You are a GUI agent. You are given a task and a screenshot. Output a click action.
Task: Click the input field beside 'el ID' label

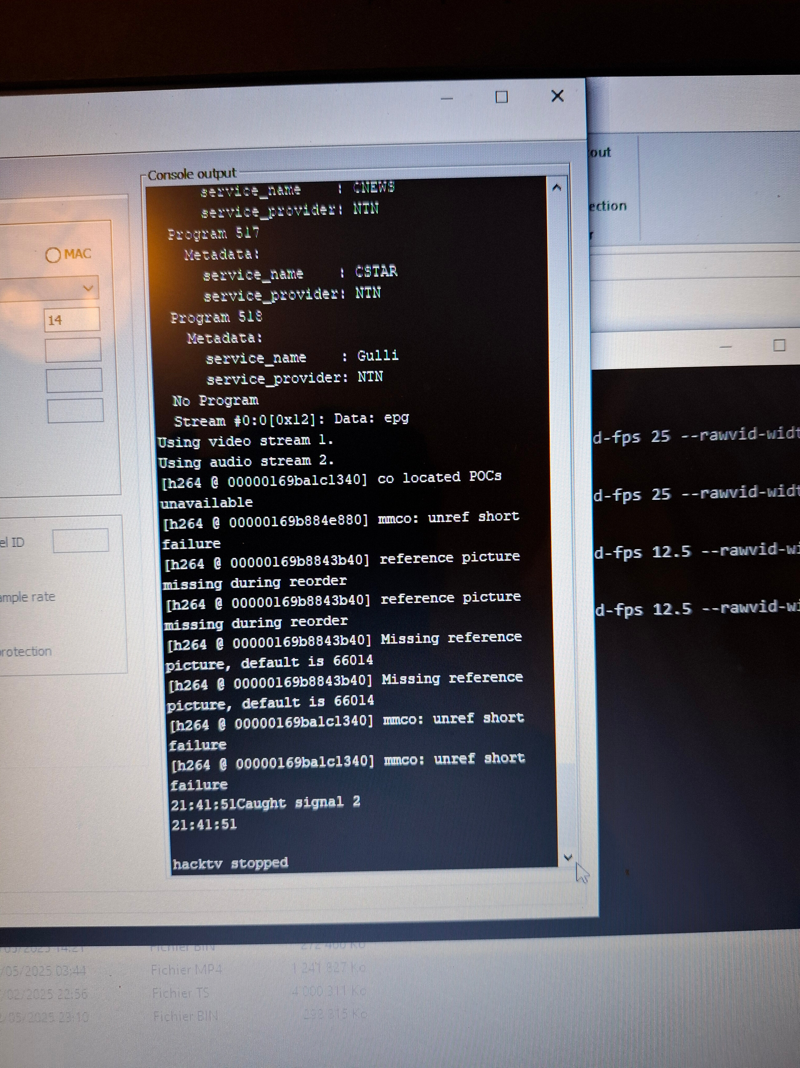coord(81,540)
